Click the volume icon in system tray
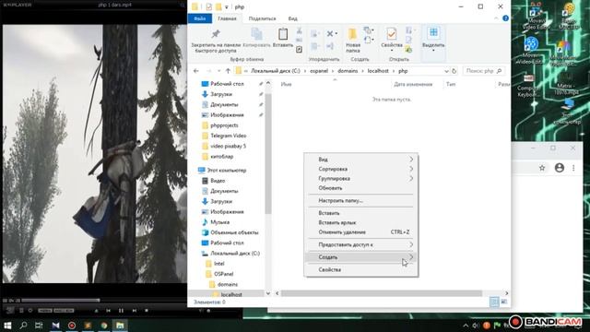The image size is (590, 332). pyautogui.click(x=476, y=326)
